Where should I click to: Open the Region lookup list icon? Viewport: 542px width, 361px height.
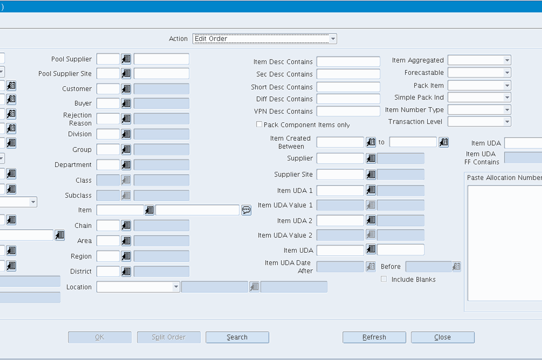click(126, 256)
